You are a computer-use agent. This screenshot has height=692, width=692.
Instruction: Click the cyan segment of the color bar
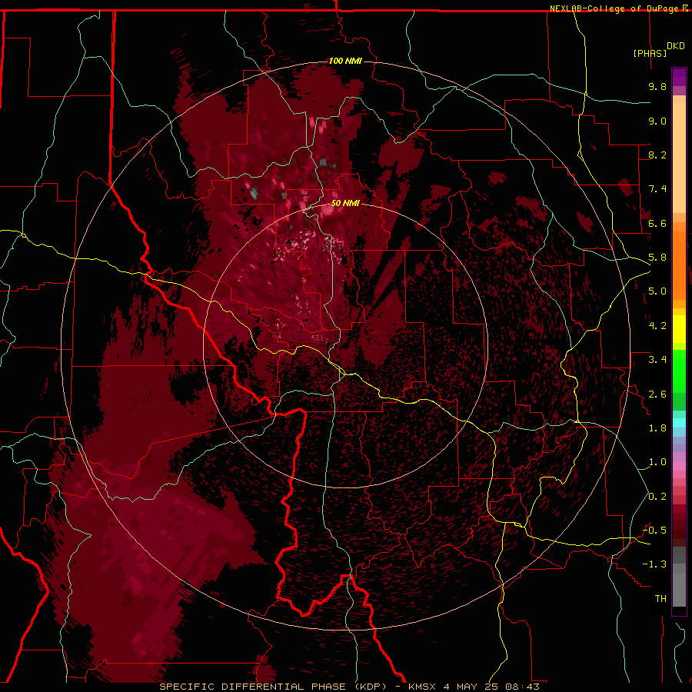679,423
